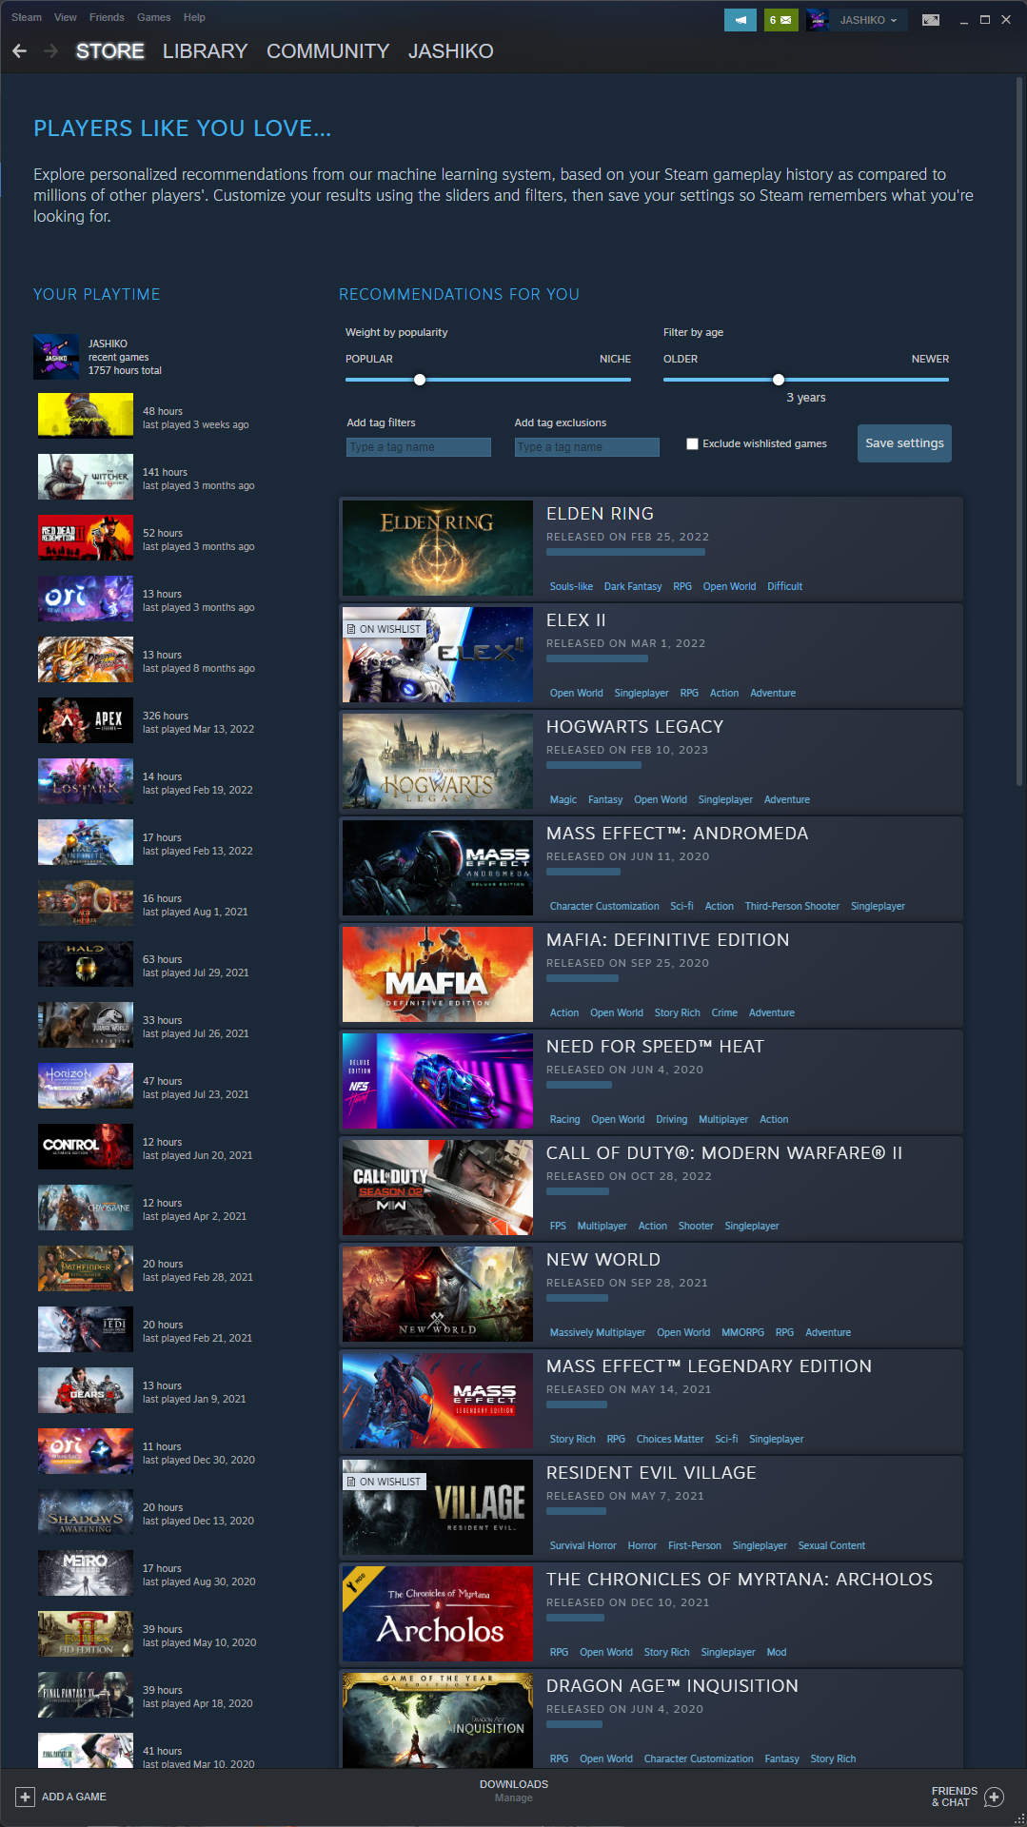
Task: Click the page vertical scrollbar
Action: tap(1019, 432)
